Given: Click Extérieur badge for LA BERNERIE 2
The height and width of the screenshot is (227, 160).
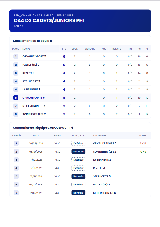Looking at the screenshot, I should 78,160.
